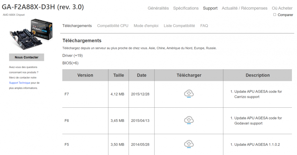Viewport: 297px width, 155px height.
Task: Download BIOS version F7
Action: [189, 94]
